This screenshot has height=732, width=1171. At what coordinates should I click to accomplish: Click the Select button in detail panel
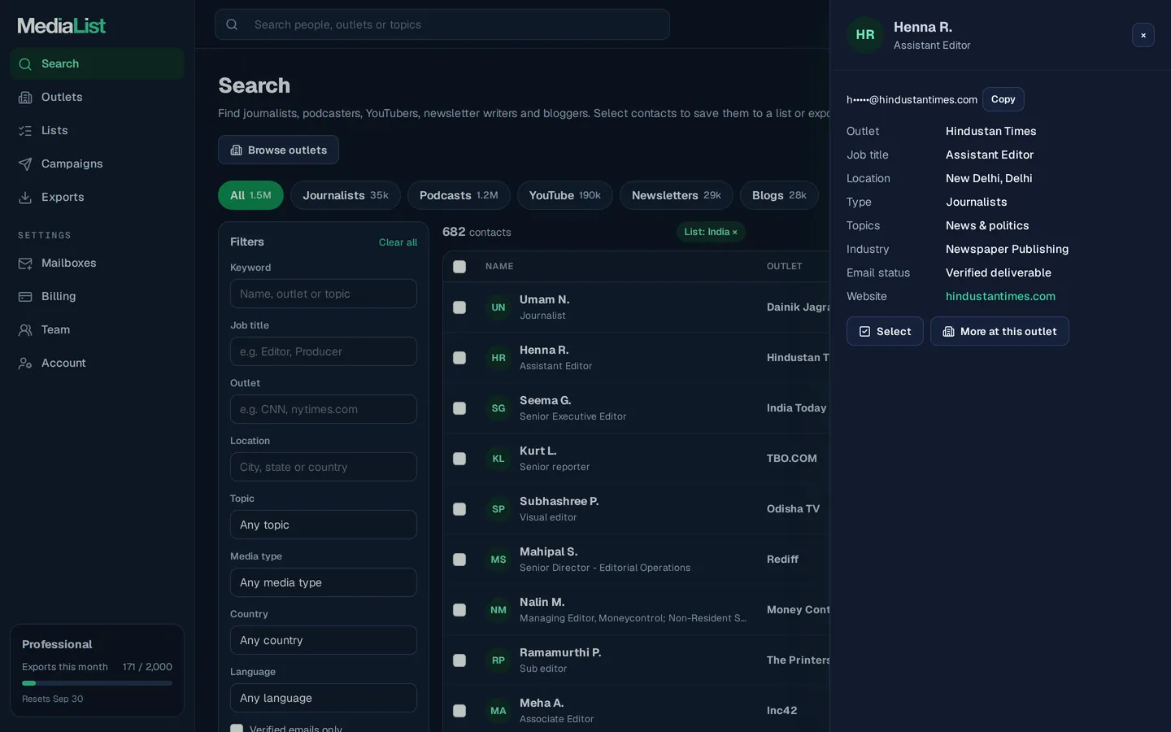point(885,331)
